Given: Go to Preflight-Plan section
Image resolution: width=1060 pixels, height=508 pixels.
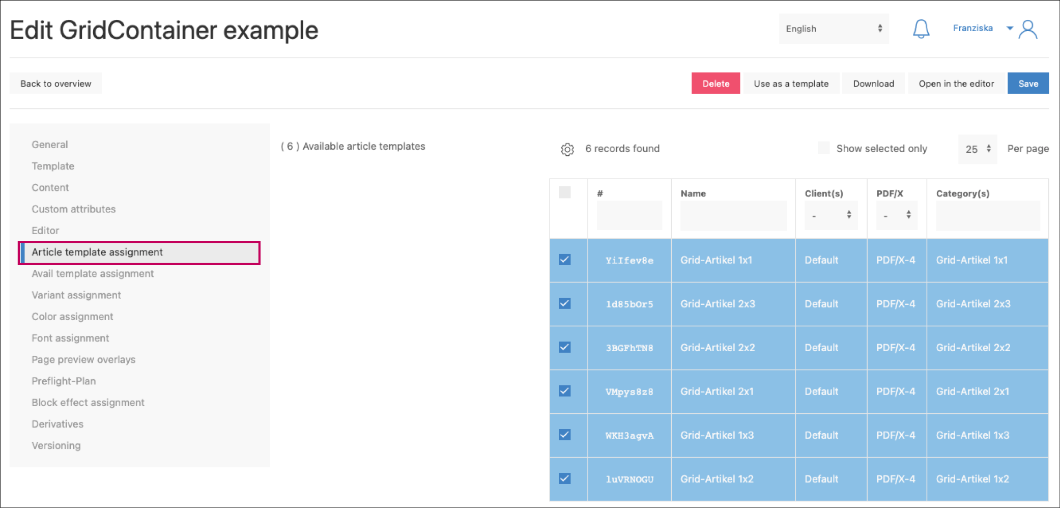Looking at the screenshot, I should [x=64, y=381].
